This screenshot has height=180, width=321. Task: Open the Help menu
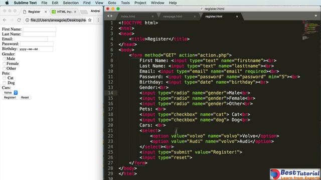(x=173, y=3)
